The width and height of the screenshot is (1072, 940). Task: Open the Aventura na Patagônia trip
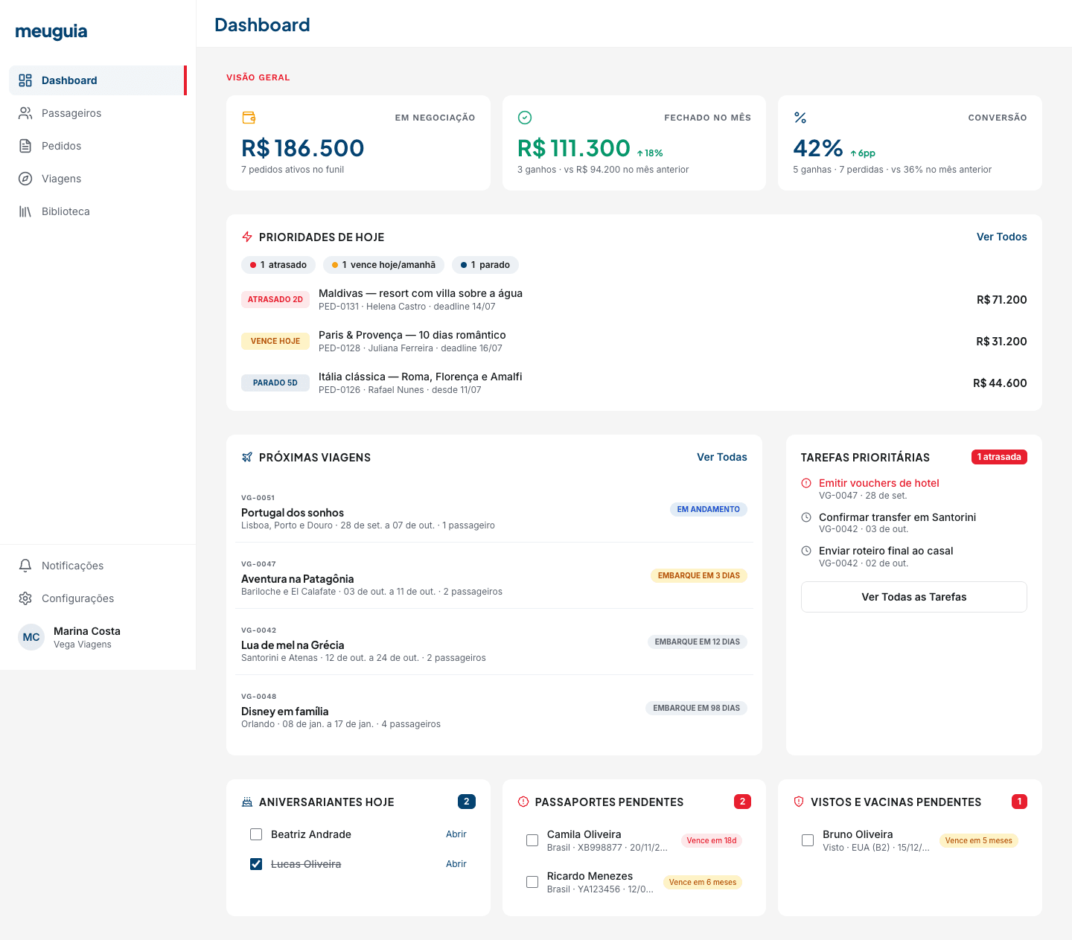click(x=494, y=575)
